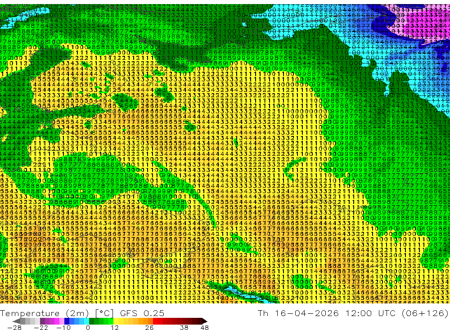Click the '[°C]' unit label
Screen dimensions: 450x330
[104, 313]
